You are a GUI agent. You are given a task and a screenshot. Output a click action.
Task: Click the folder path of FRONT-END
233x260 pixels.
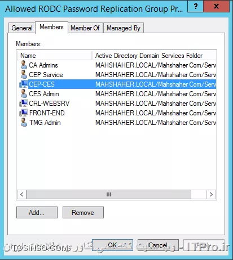pos(156,113)
